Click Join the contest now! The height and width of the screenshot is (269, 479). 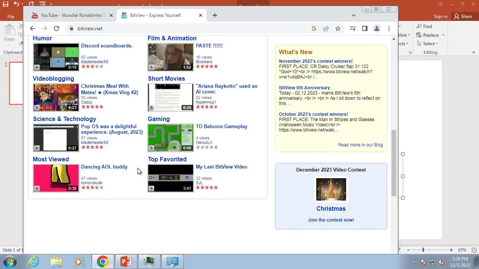tap(331, 220)
